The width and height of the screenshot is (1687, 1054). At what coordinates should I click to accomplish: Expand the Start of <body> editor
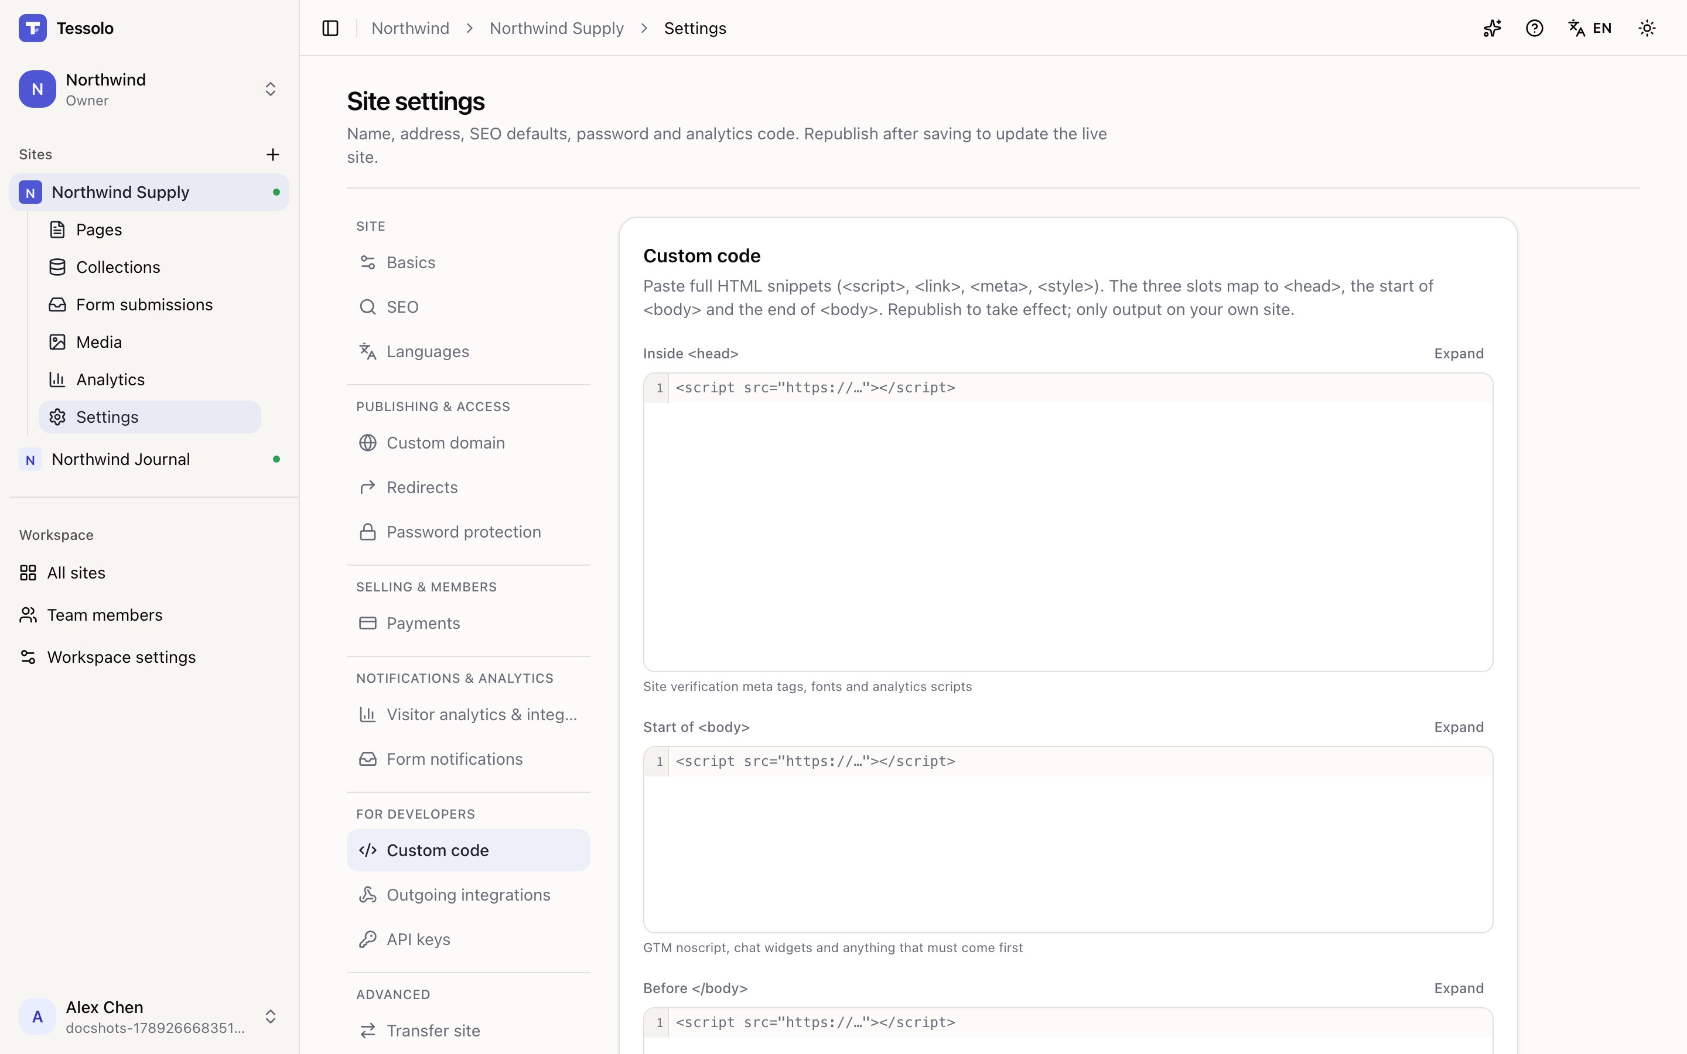pyautogui.click(x=1459, y=727)
